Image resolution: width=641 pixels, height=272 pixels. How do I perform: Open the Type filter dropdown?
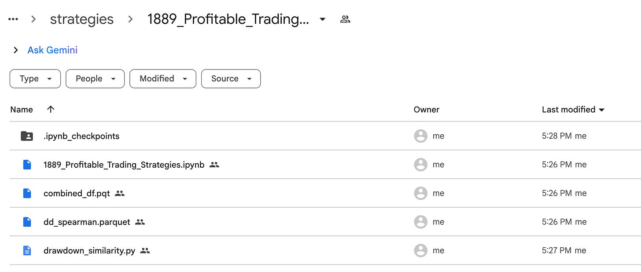pyautogui.click(x=35, y=79)
